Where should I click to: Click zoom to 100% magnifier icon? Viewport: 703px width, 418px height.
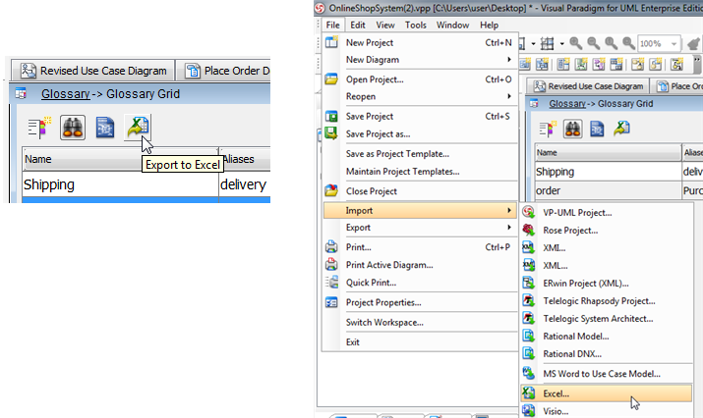tap(612, 43)
